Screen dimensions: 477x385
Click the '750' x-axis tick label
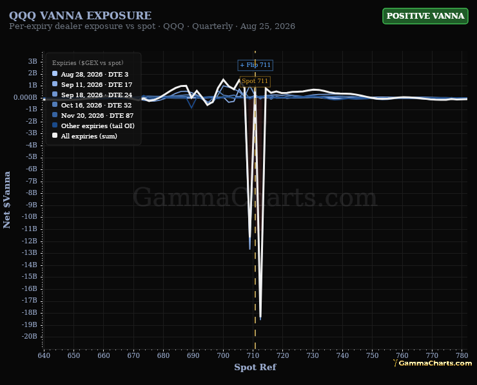[x=373, y=355]
